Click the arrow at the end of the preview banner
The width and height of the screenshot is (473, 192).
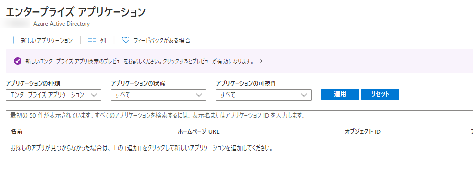point(260,61)
